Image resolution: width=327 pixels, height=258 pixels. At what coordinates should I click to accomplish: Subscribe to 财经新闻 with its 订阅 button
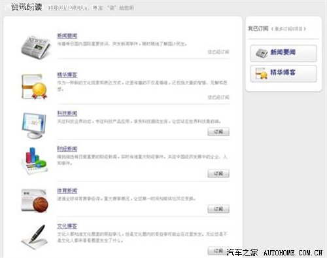pyautogui.click(x=218, y=174)
